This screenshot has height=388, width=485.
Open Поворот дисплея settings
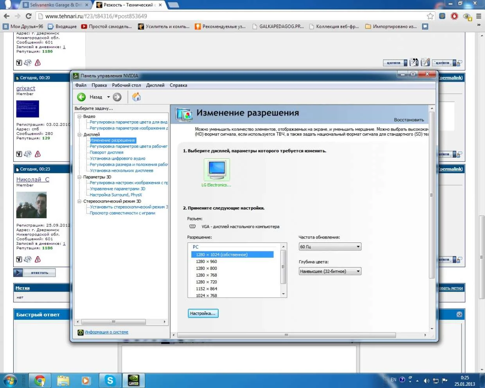106,153
